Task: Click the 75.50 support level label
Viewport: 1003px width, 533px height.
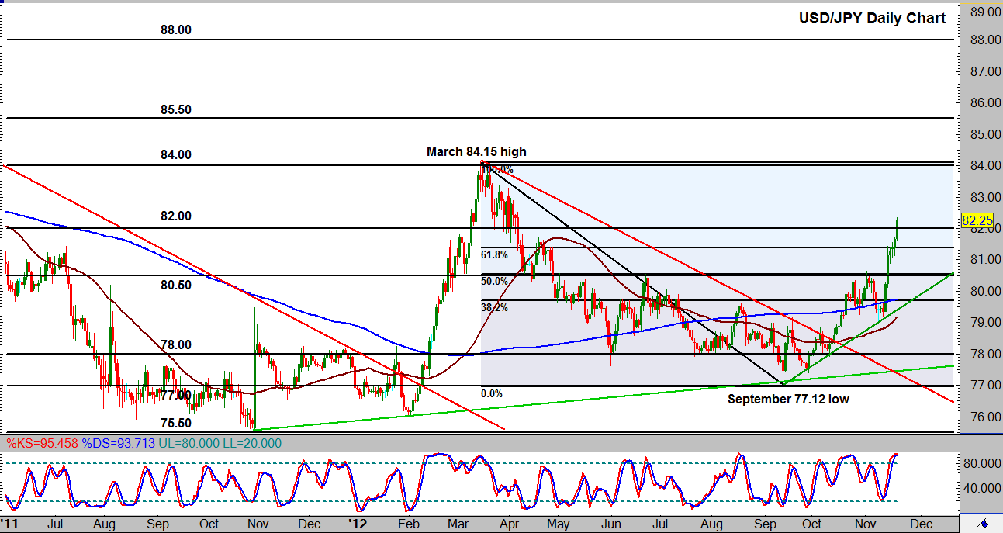Action: pos(175,424)
